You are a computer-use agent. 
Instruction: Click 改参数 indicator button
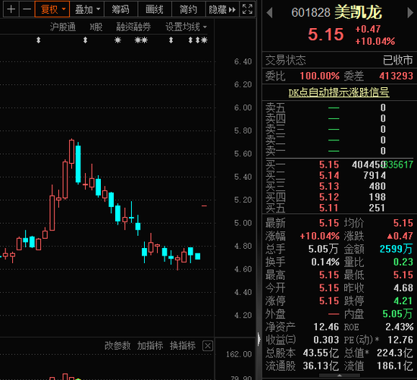[x=118, y=346]
